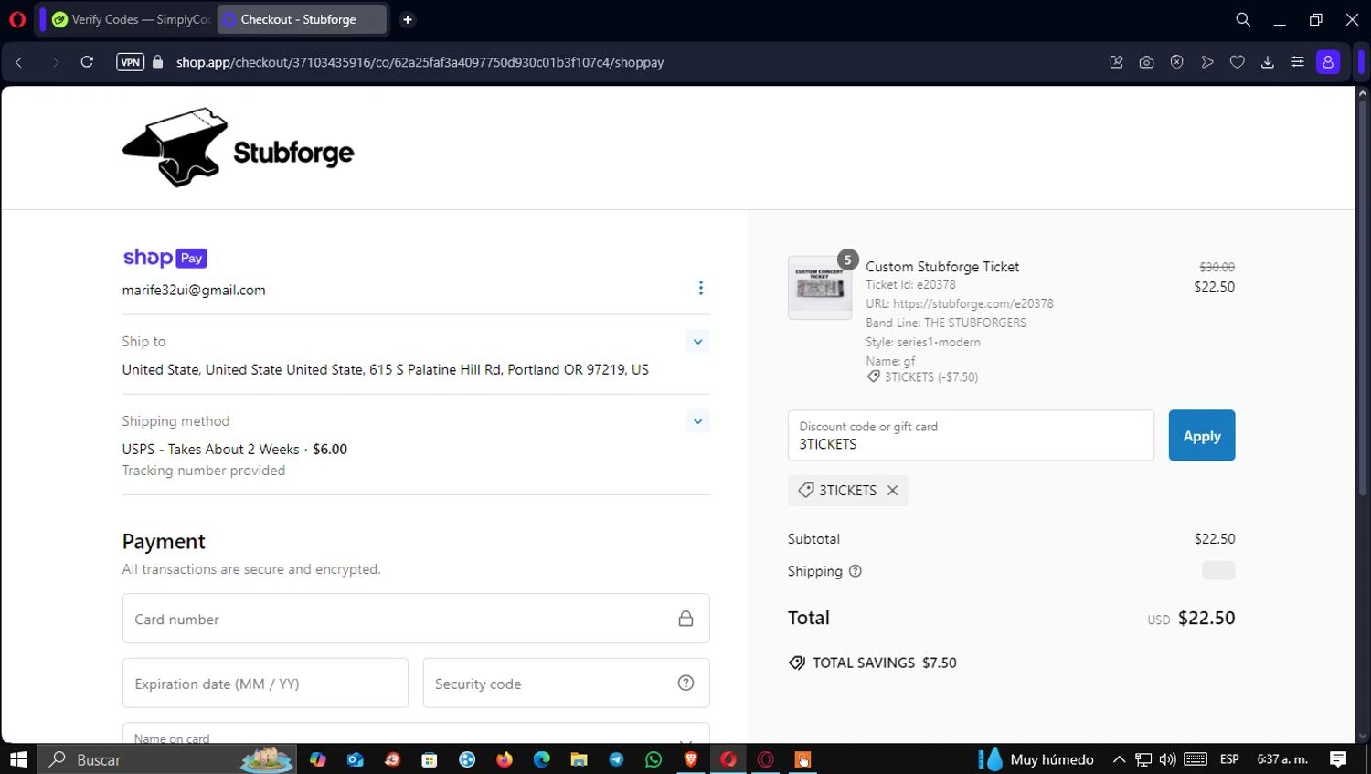Show hidden system tray icons
The width and height of the screenshot is (1371, 774).
pyautogui.click(x=1119, y=759)
